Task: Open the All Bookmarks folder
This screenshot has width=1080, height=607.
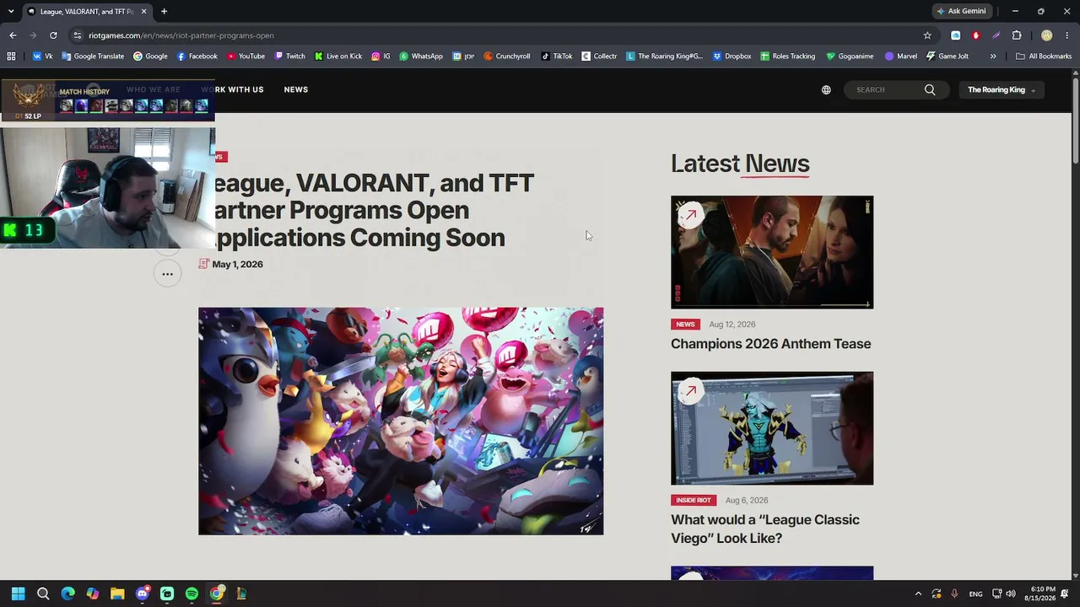Action: pos(1044,56)
